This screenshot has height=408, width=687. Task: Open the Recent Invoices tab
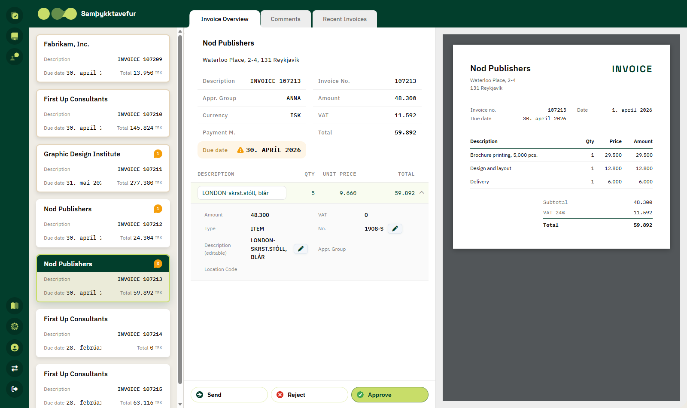pyautogui.click(x=345, y=19)
